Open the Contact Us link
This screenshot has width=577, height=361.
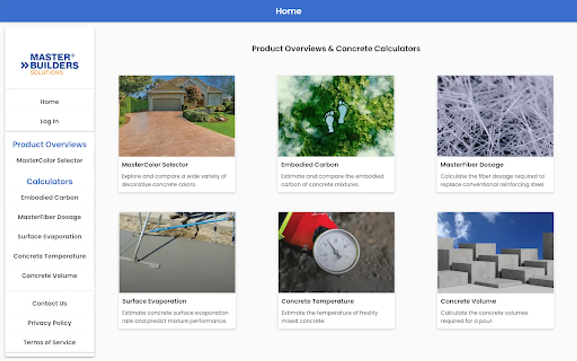[x=50, y=303]
